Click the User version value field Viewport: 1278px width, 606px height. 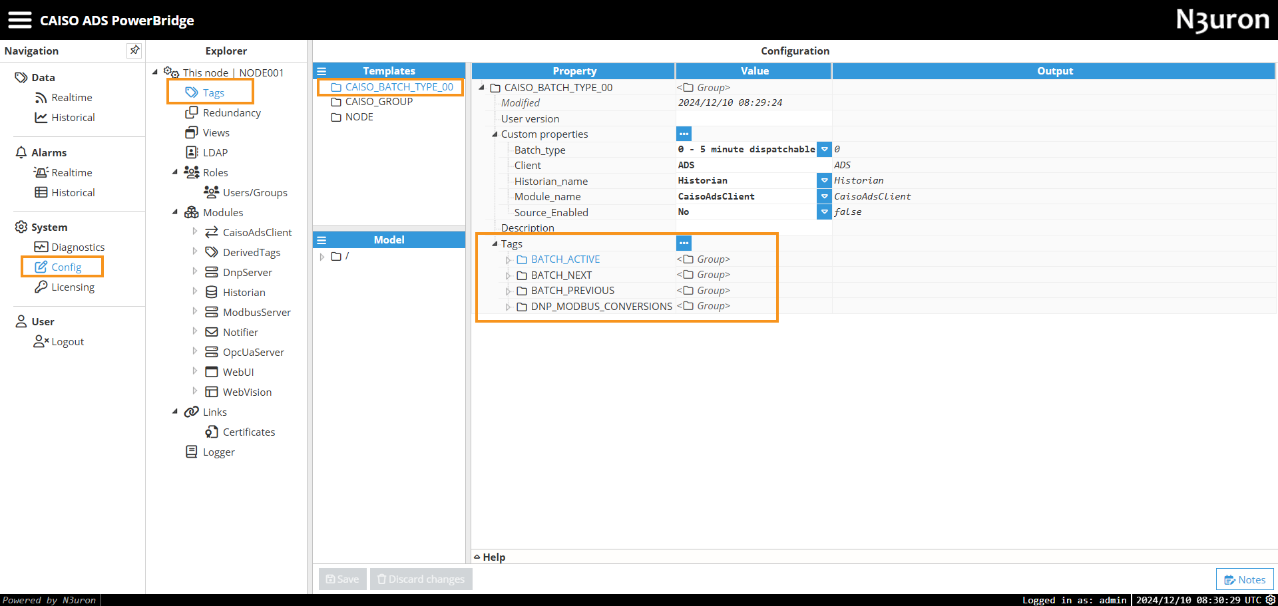point(753,118)
